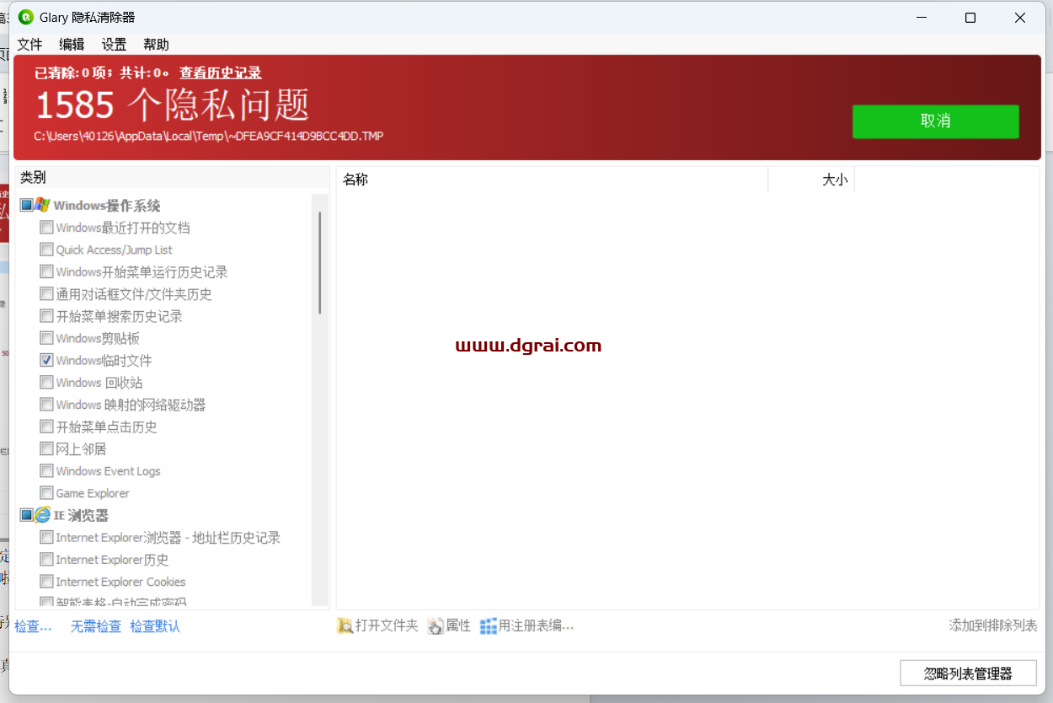The image size is (1053, 703).
Task: Check the 网上邻居 option
Action: coord(46,448)
